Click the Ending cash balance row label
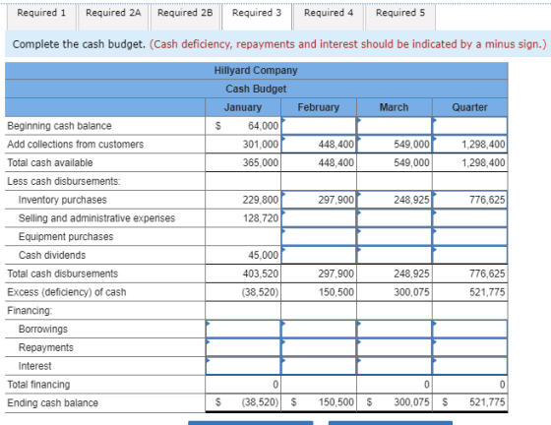Image resolution: width=551 pixels, height=425 pixels. coord(53,403)
